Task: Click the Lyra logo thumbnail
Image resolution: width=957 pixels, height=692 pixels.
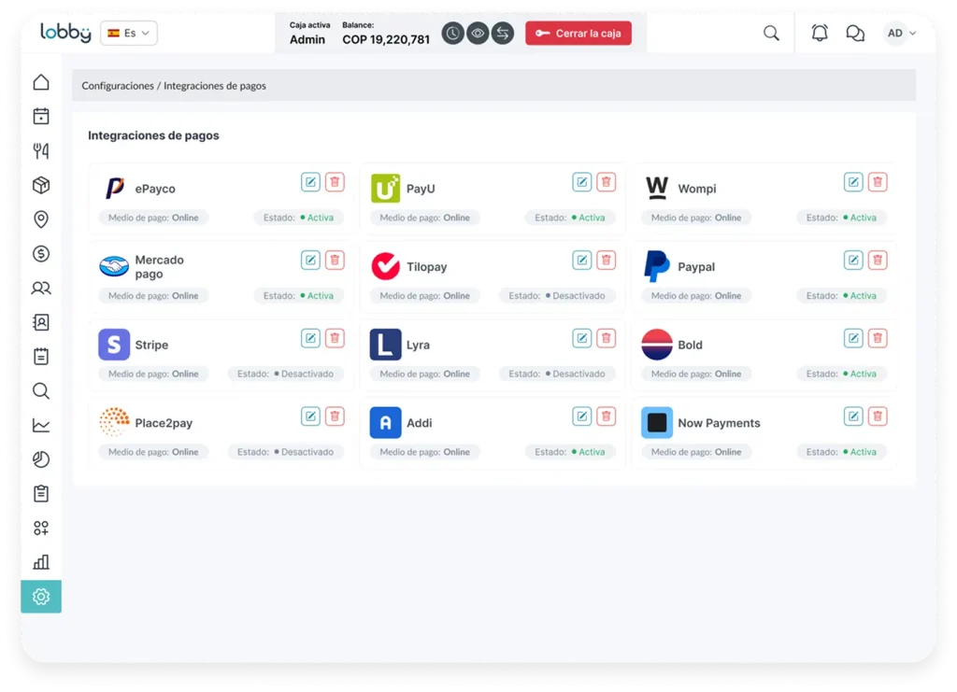Action: (x=386, y=345)
